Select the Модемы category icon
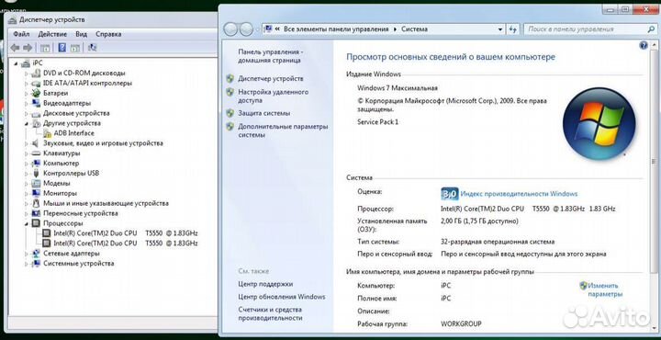The height and width of the screenshot is (340, 661). tap(37, 184)
